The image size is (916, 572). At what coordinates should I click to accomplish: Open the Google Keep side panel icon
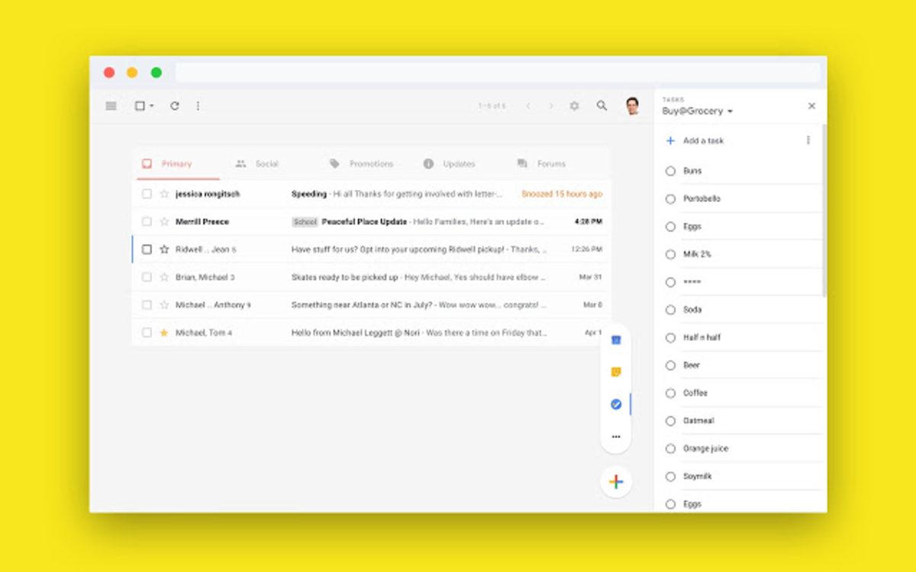pos(617,371)
